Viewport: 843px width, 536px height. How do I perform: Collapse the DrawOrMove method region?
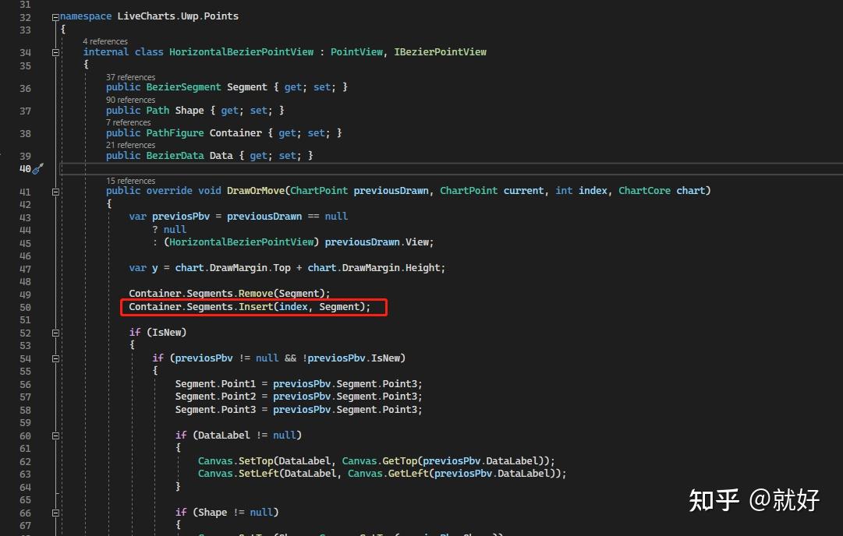click(55, 190)
